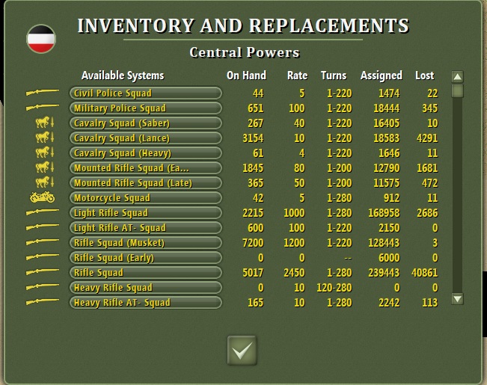Click Lost value 4291 for Cavalry Squad (Lance)

pos(427,138)
